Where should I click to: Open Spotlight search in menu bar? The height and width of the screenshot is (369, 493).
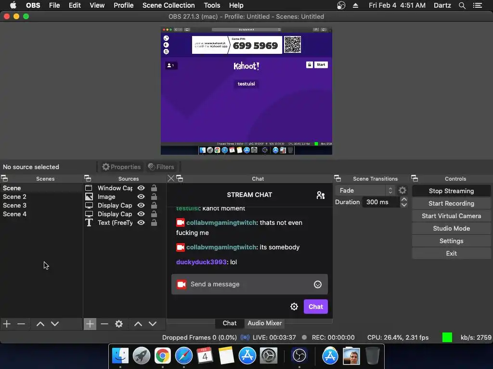tap(462, 5)
